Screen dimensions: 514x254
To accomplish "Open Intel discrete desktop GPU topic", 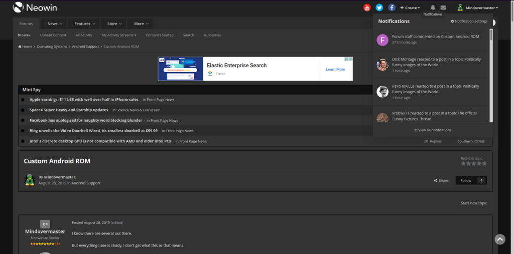I will [100, 141].
